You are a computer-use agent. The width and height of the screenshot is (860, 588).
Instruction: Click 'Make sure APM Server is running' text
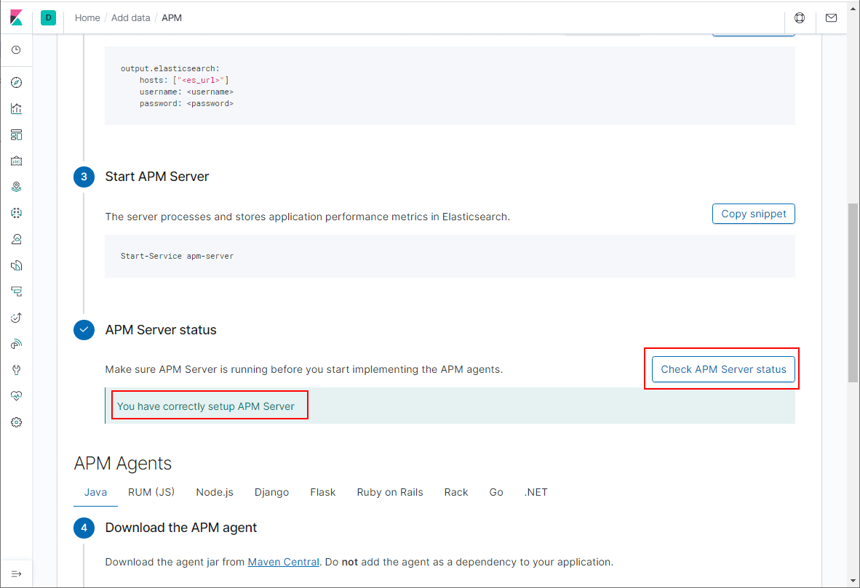304,369
